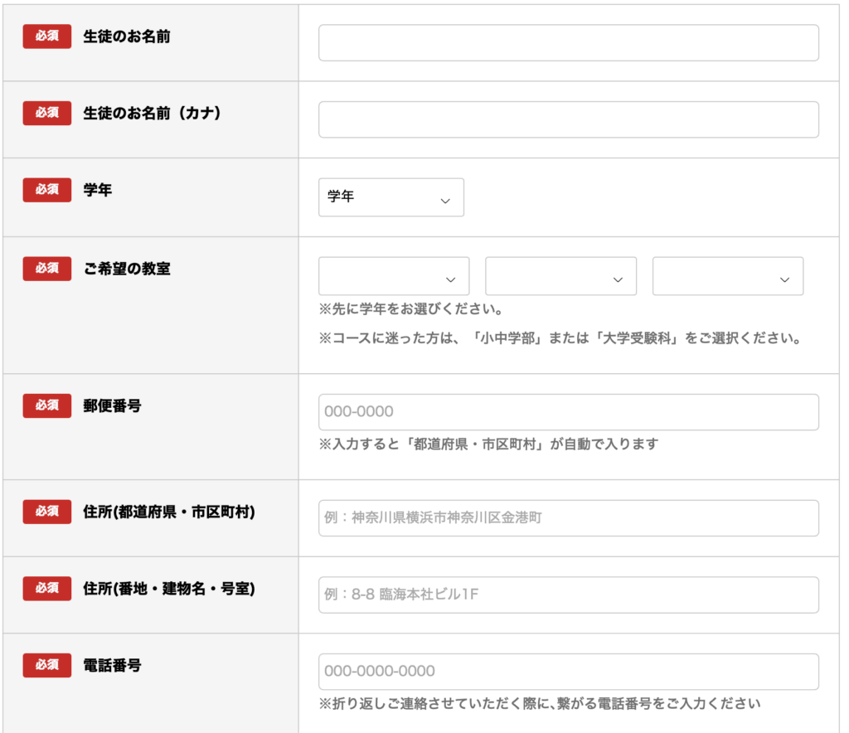849x733 pixels.
Task: Expand the rightmost ご希望の教室 dropdown
Action: tap(727, 276)
